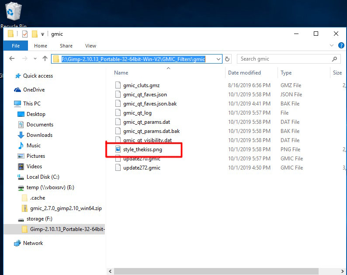Go back with the Back arrow

click(x=12, y=58)
